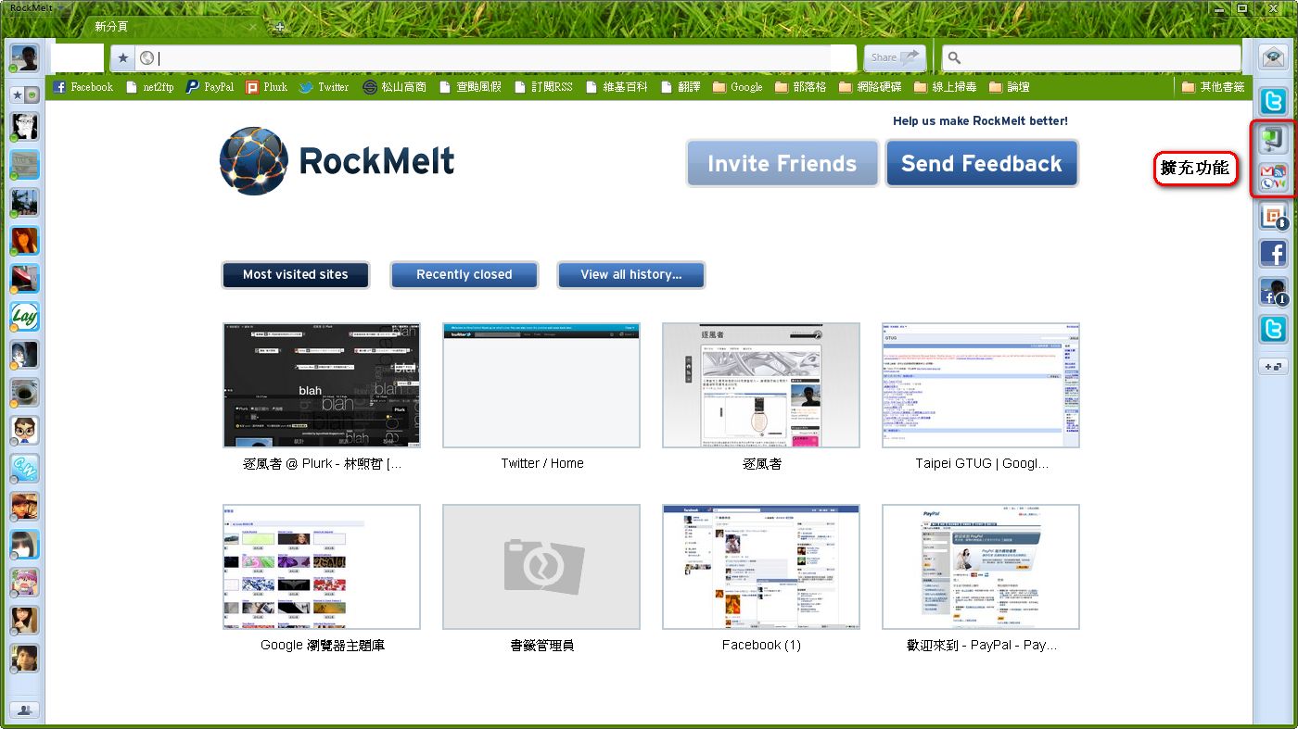Open the Twitter / Home thumbnail
Viewport: 1298px width, 729px height.
[541, 385]
